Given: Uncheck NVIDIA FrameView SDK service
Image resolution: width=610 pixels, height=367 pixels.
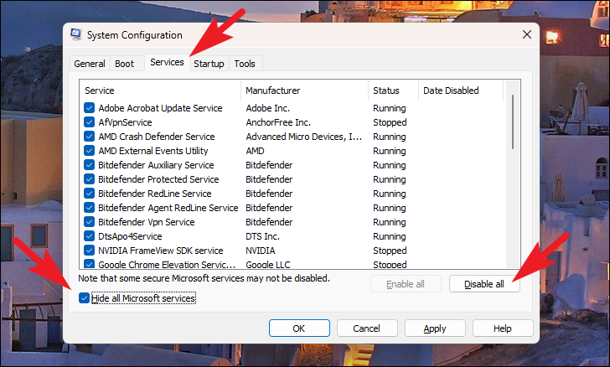Looking at the screenshot, I should pos(89,251).
